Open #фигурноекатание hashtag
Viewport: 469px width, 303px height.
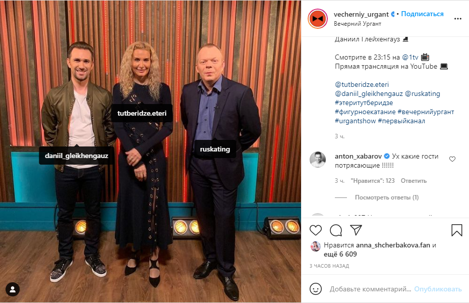click(365, 112)
